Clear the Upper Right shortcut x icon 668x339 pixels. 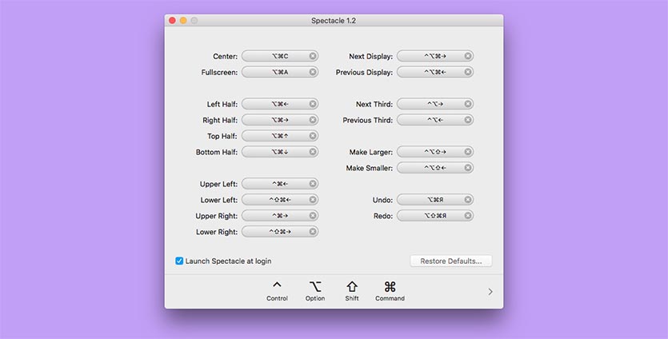tap(313, 216)
